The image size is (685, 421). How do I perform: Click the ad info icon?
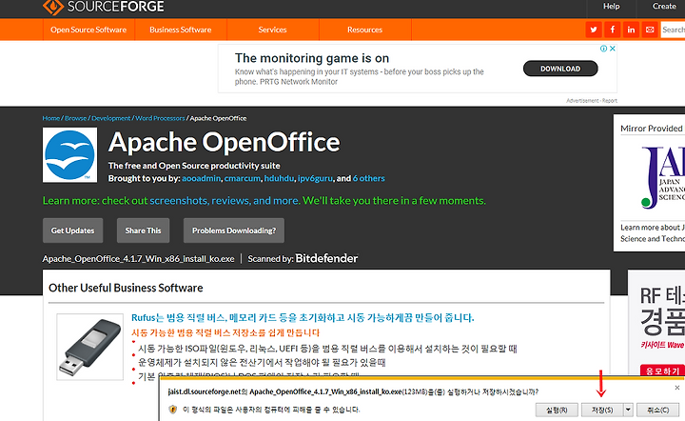(x=603, y=49)
